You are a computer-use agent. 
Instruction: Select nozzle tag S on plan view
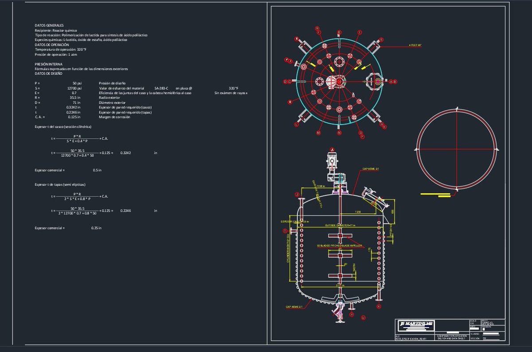coord(381,39)
